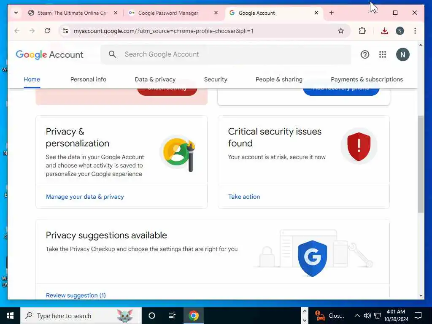Click the Privacy & personalization heading

pyautogui.click(x=78, y=137)
